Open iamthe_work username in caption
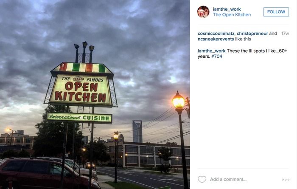The image size is (297, 189). (x=212, y=51)
